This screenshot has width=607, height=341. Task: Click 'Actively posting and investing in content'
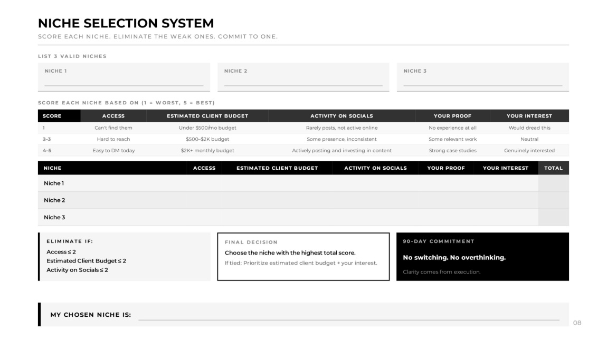pos(342,150)
